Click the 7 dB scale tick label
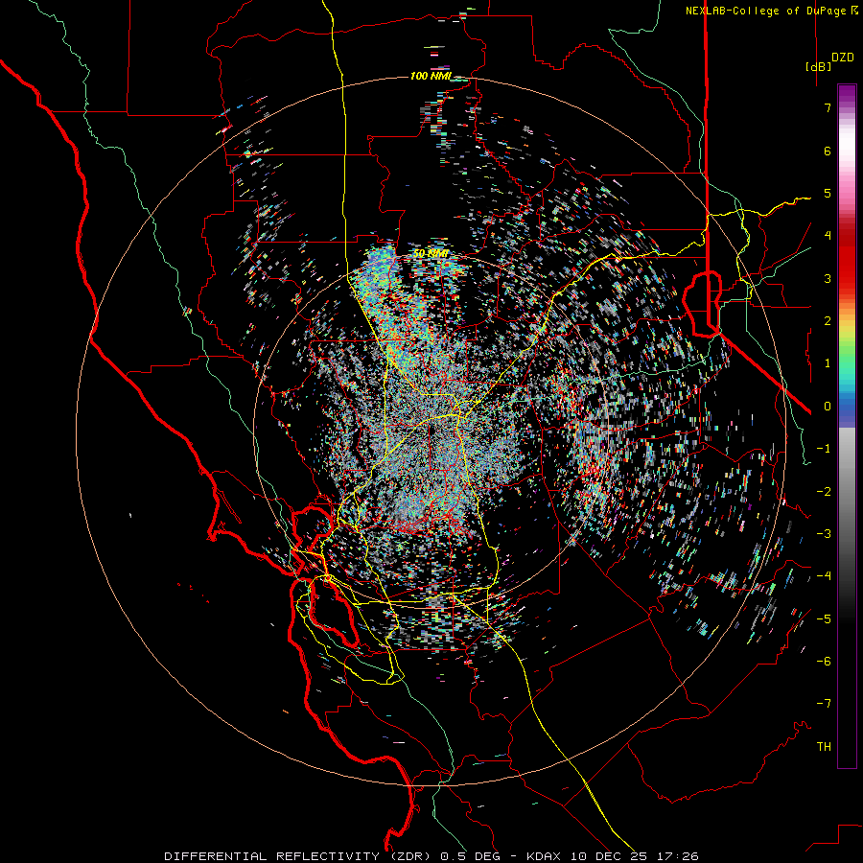The image size is (863, 863). point(828,107)
